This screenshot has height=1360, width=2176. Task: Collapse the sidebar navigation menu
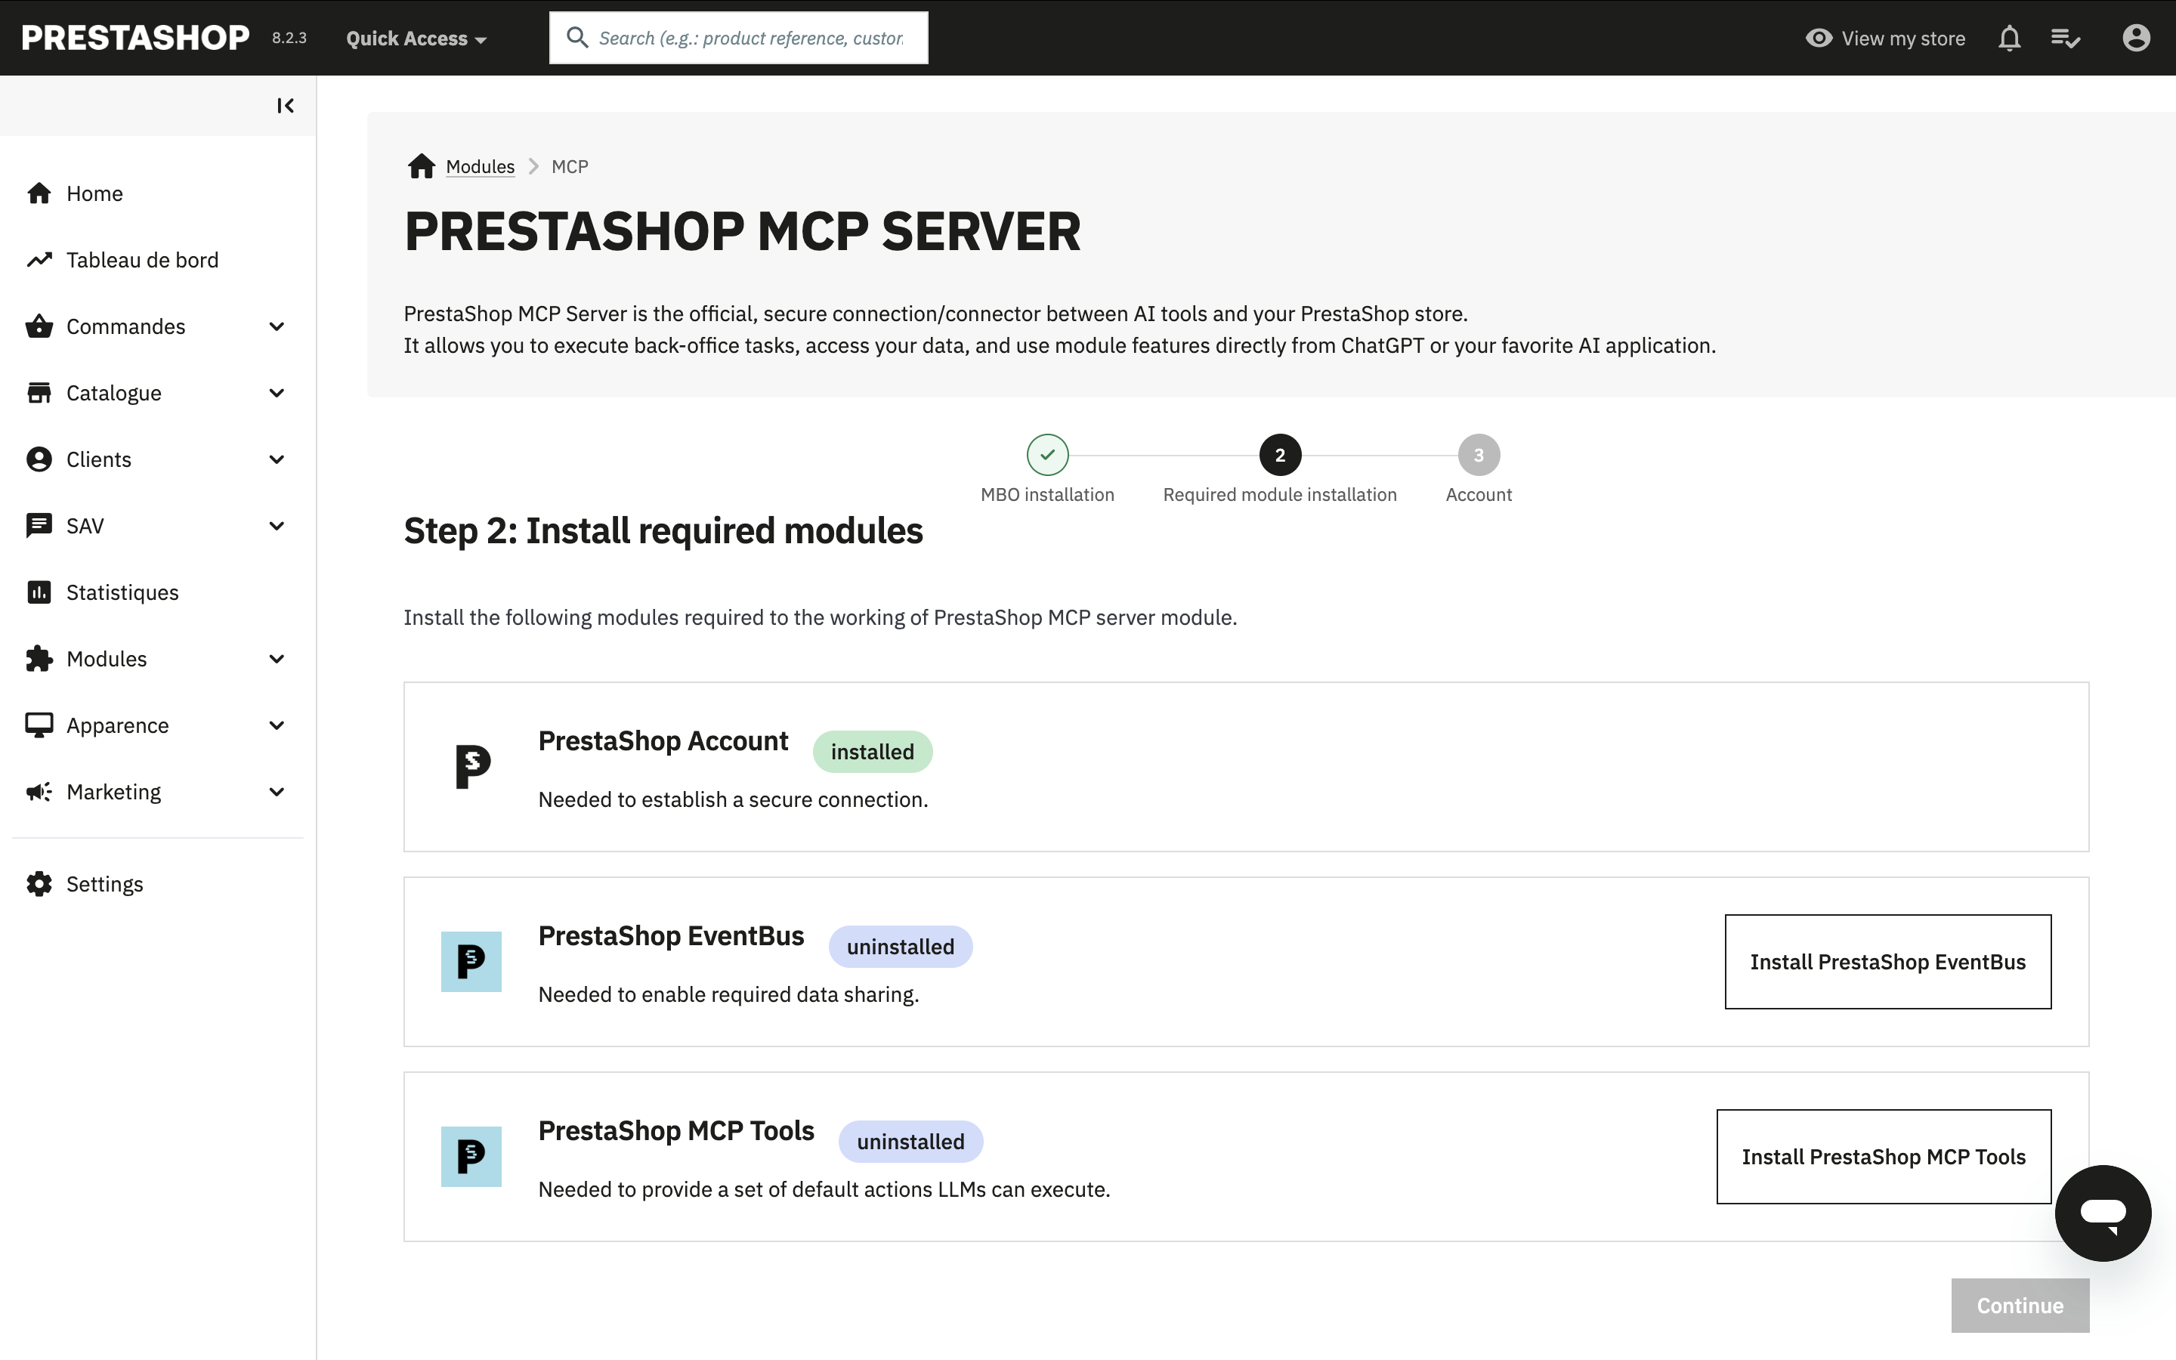pos(285,106)
